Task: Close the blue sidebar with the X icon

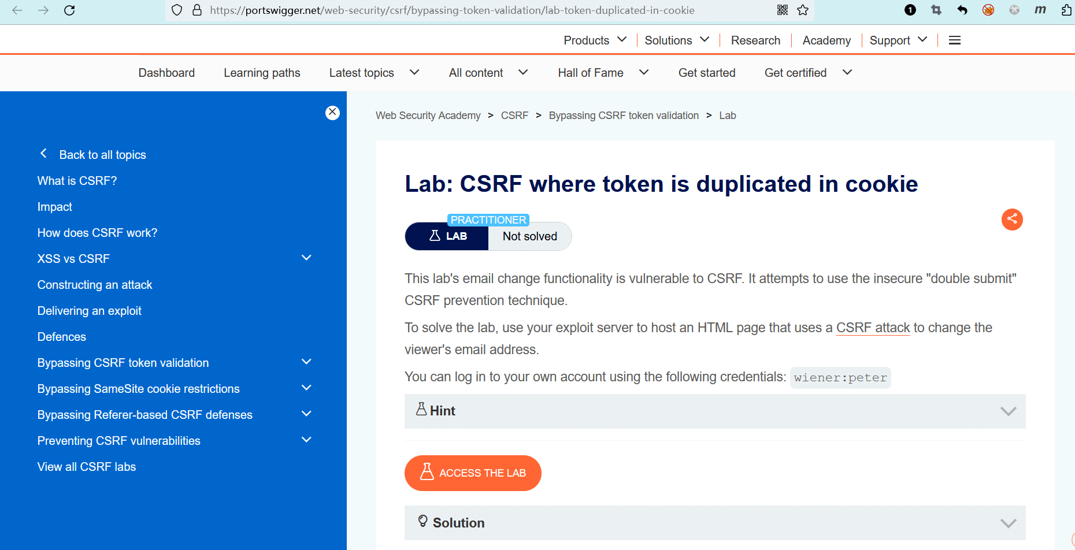Action: click(x=332, y=112)
